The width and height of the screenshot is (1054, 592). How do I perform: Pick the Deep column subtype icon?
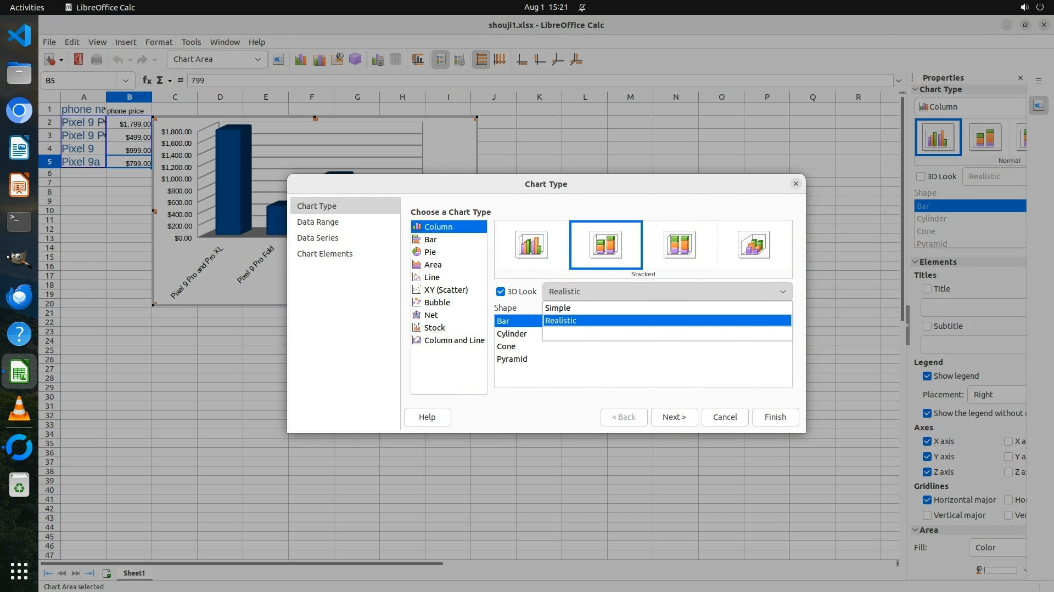click(x=753, y=244)
